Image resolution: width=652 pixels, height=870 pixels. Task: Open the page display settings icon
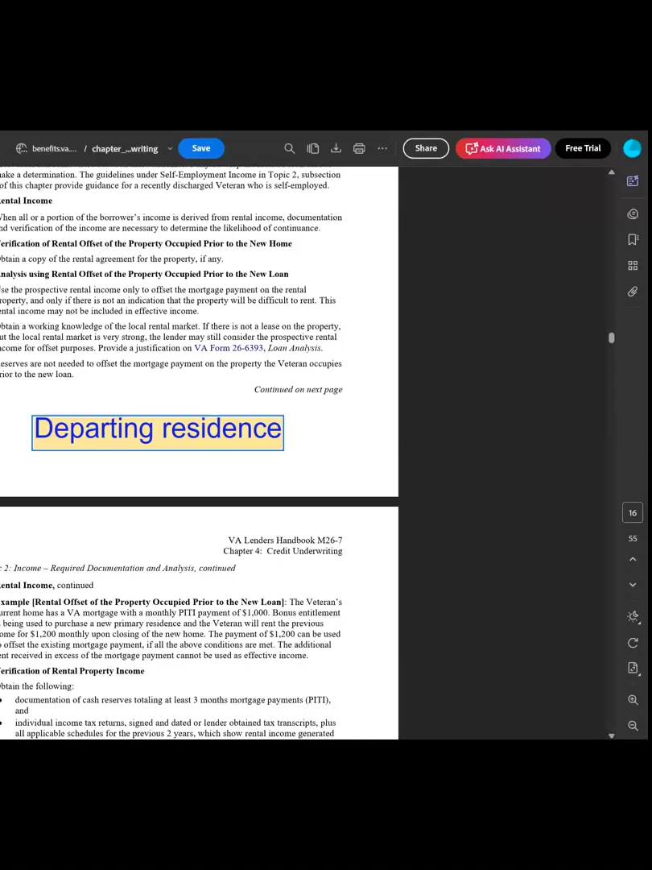633,668
